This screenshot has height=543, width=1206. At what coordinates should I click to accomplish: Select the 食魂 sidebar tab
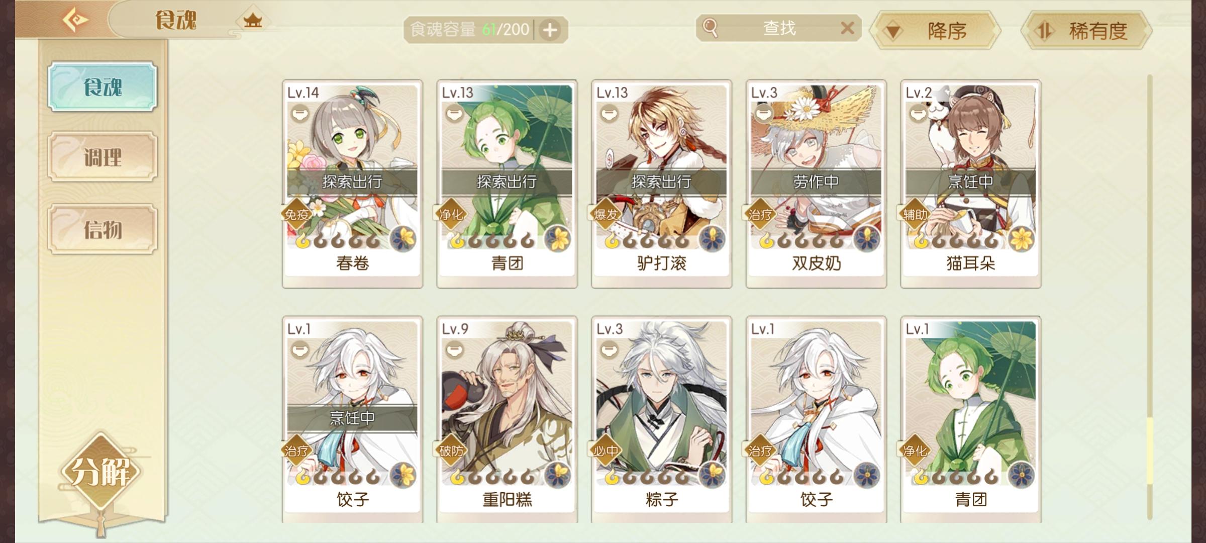point(103,86)
